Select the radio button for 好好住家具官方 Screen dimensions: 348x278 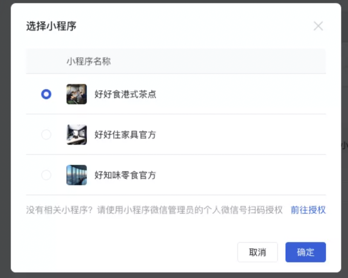pyautogui.click(x=46, y=135)
